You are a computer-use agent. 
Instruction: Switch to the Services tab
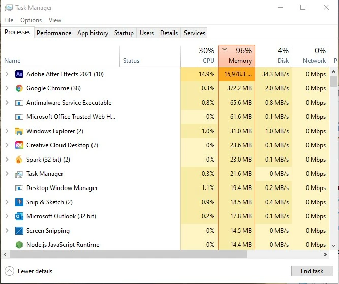point(194,33)
